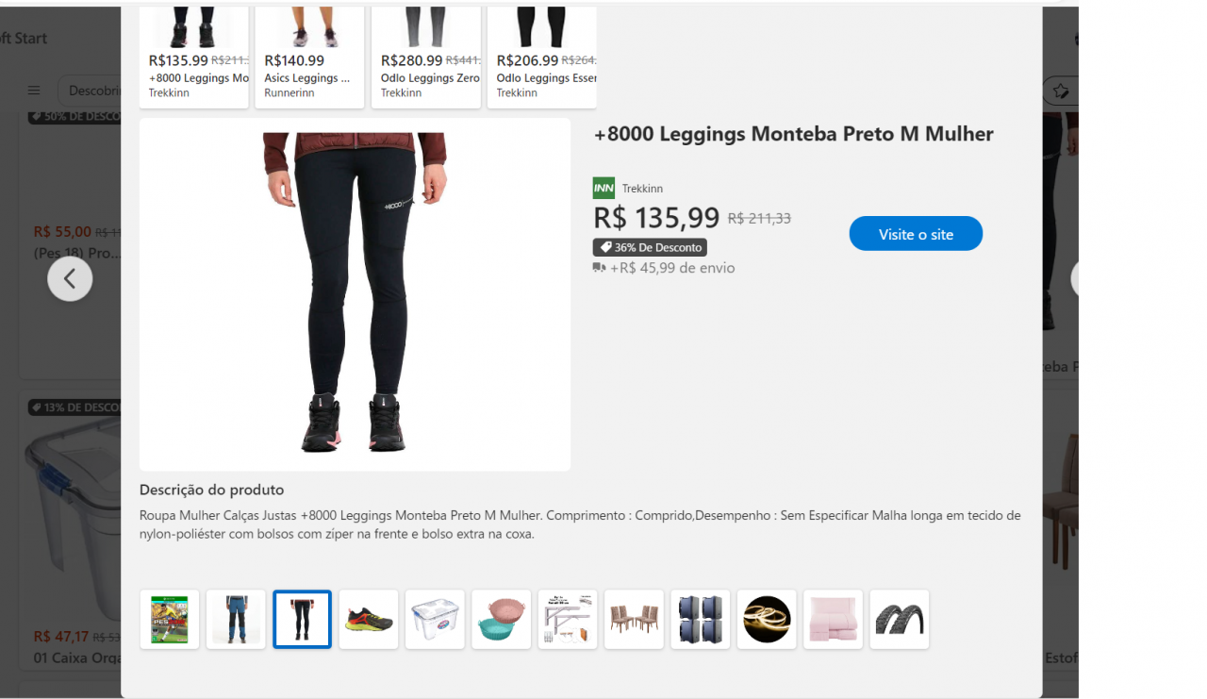Select the red running shoe thumbnail
Image resolution: width=1207 pixels, height=699 pixels.
click(369, 620)
